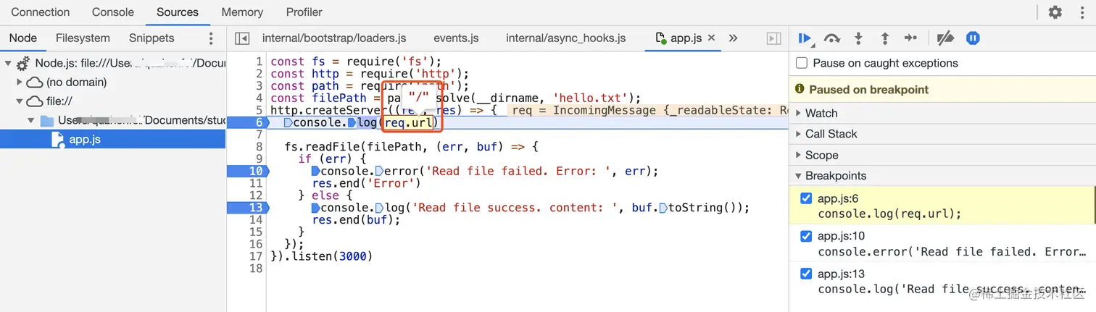
Task: Resume script execution
Action: click(805, 38)
